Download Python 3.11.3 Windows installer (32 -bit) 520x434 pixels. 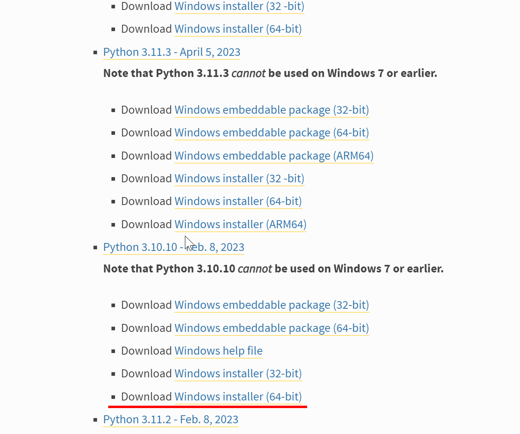click(239, 179)
